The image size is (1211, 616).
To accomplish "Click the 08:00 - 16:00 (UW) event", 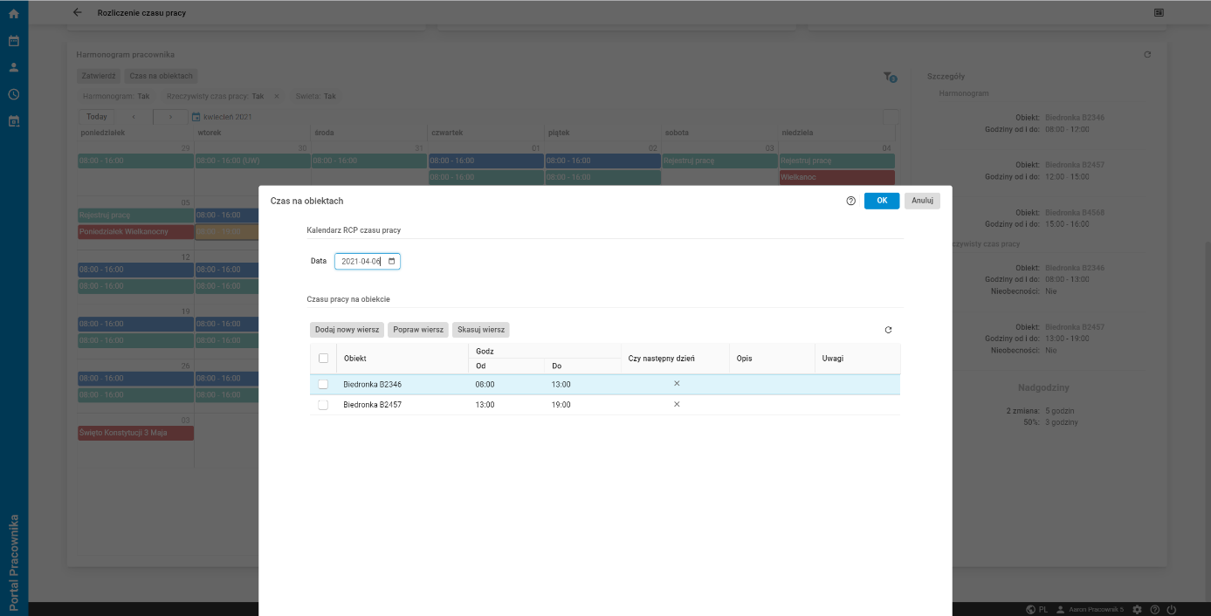I will pos(252,161).
